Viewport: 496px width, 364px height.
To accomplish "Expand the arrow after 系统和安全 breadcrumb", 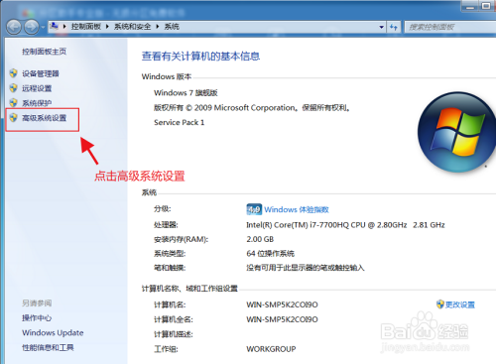I will click(x=158, y=27).
